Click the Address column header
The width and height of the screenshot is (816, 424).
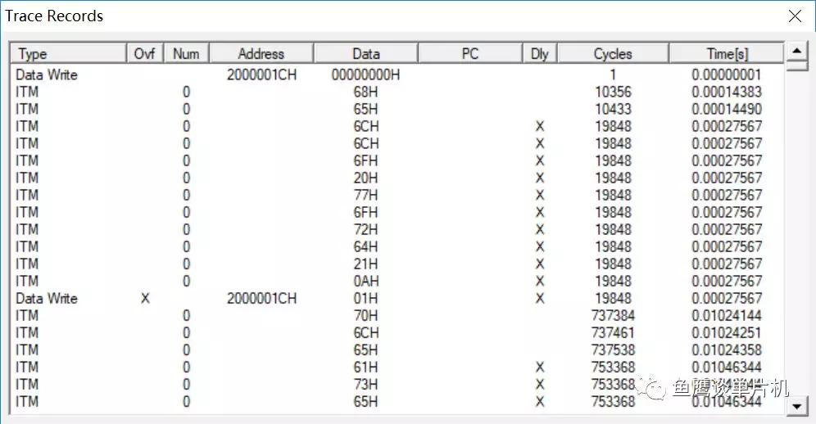tap(261, 53)
